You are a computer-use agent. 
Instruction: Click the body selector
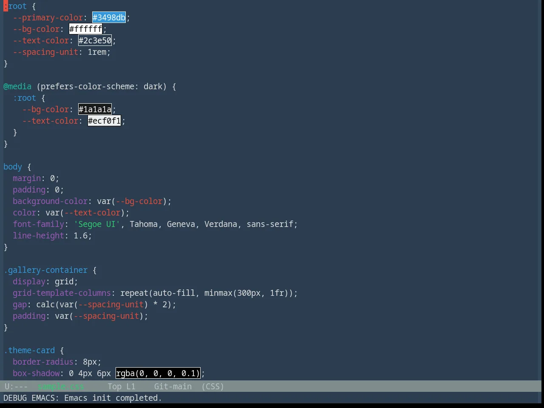tap(13, 167)
